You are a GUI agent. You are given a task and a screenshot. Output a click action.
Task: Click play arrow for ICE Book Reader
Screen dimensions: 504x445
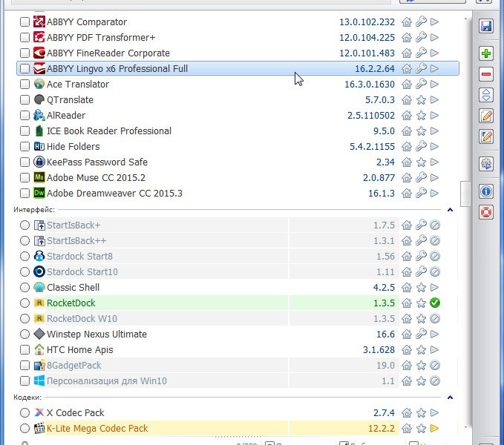pos(434,131)
